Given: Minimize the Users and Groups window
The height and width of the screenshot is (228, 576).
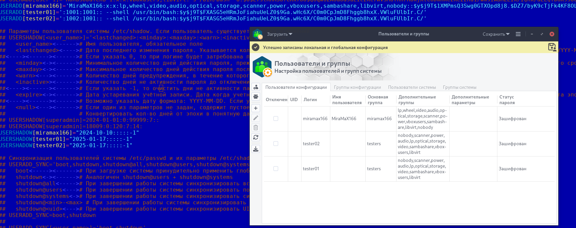Looking at the screenshot, I should click(532, 34).
